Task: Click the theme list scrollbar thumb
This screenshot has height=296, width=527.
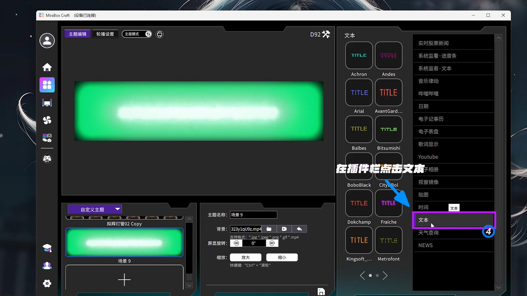Action: click(189, 277)
